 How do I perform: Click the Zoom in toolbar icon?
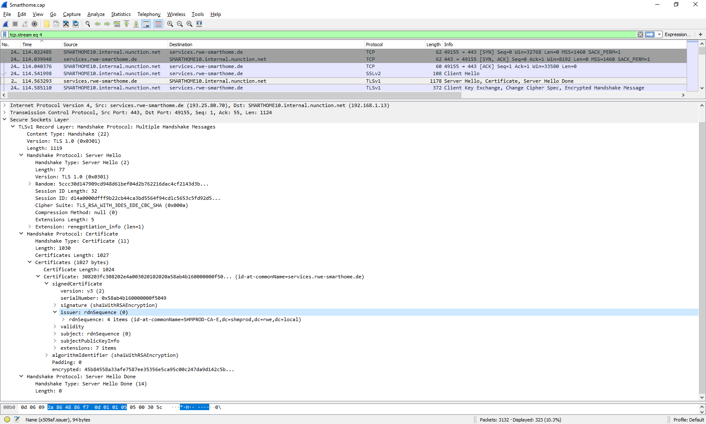pos(170,24)
